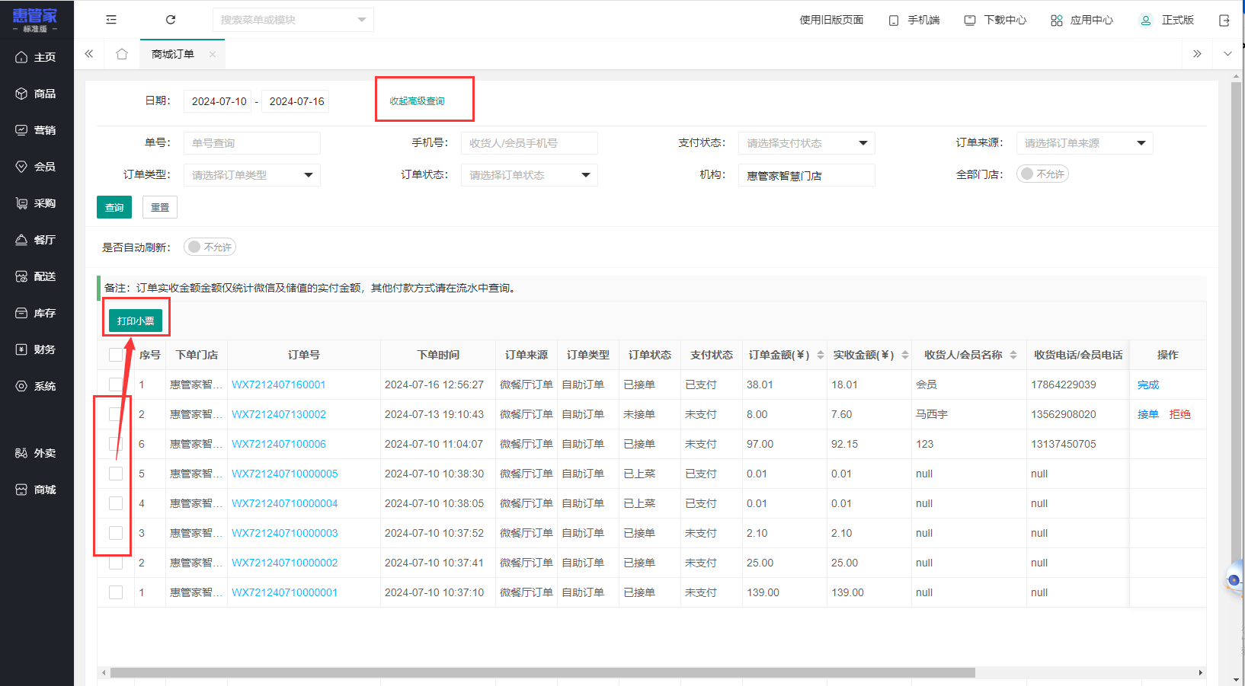The width and height of the screenshot is (1245, 686).
Task: Check the box for order WX721240710000004
Action: pos(116,503)
